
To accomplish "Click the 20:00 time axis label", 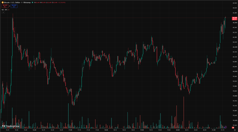I will (178, 130).
